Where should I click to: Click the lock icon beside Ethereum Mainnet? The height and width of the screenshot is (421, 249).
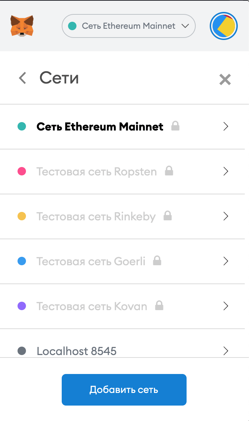click(175, 126)
